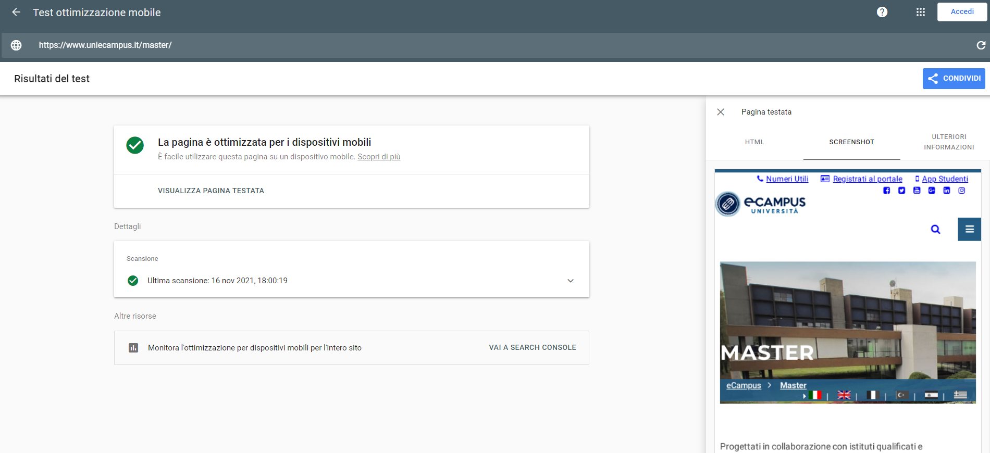Expand the Ultima scansione details
The image size is (990, 453).
pyautogui.click(x=570, y=281)
